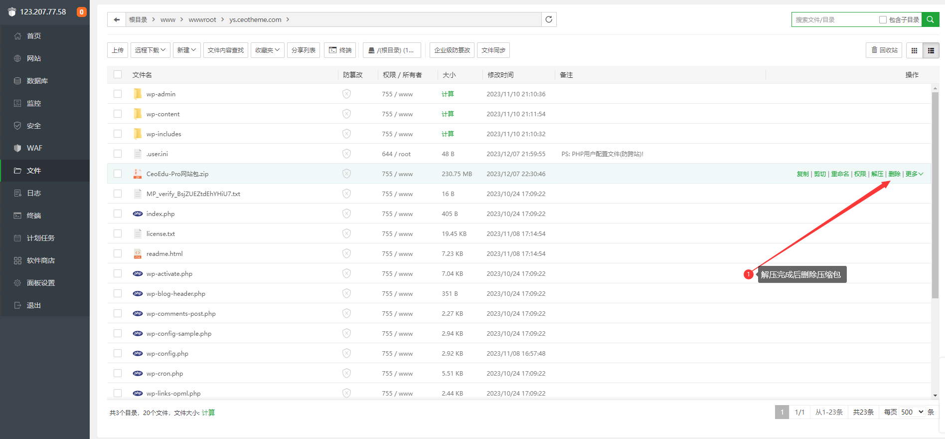Open 软件商店 software store in sidebar
This screenshot has width=945, height=439.
(x=45, y=260)
